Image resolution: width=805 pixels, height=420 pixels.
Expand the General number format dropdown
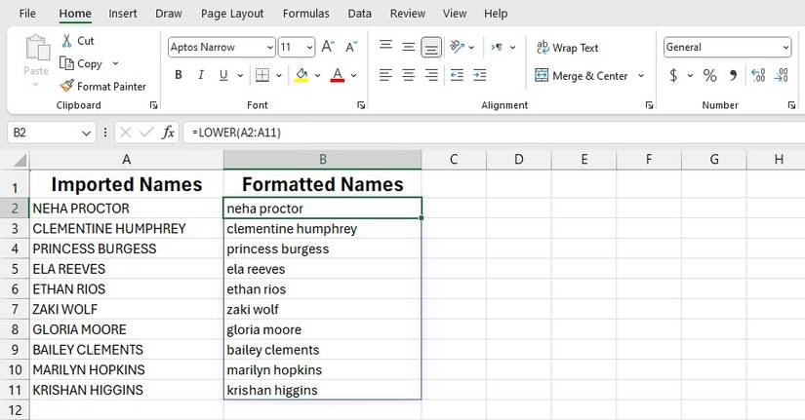coord(785,47)
